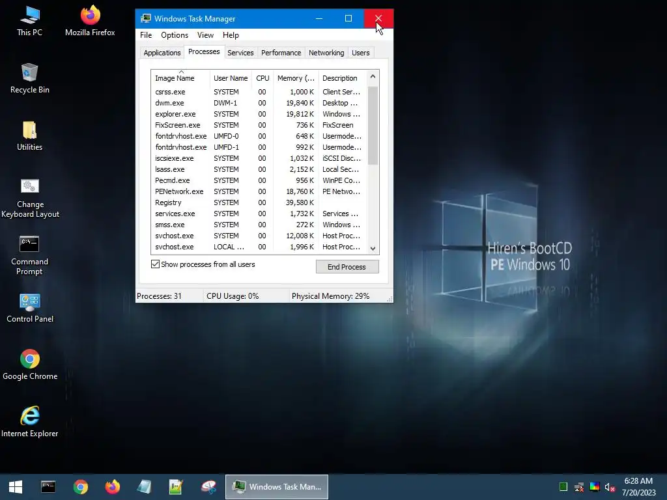Screen dimensions: 667x500
Task: Open the Options menu
Action: (x=175, y=35)
